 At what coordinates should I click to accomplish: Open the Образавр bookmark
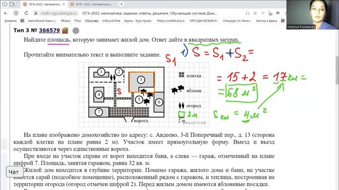coord(92,21)
